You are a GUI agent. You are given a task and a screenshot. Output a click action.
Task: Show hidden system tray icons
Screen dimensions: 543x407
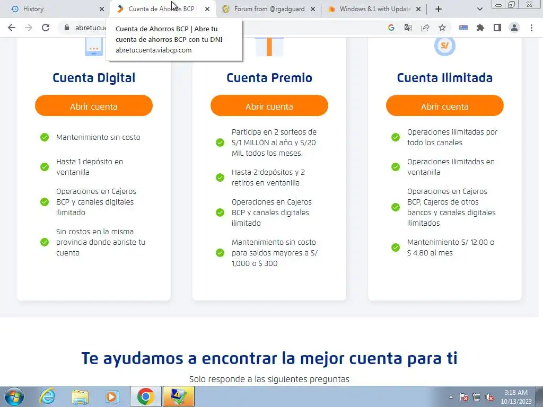(451, 397)
